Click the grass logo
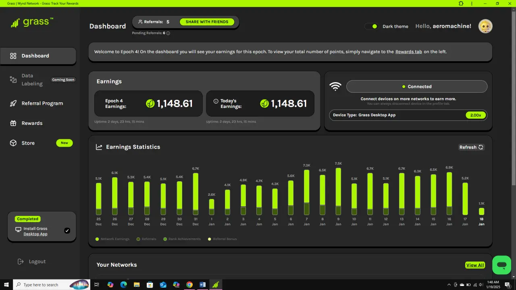Screen dimensions: 516x290 [x=32, y=22]
